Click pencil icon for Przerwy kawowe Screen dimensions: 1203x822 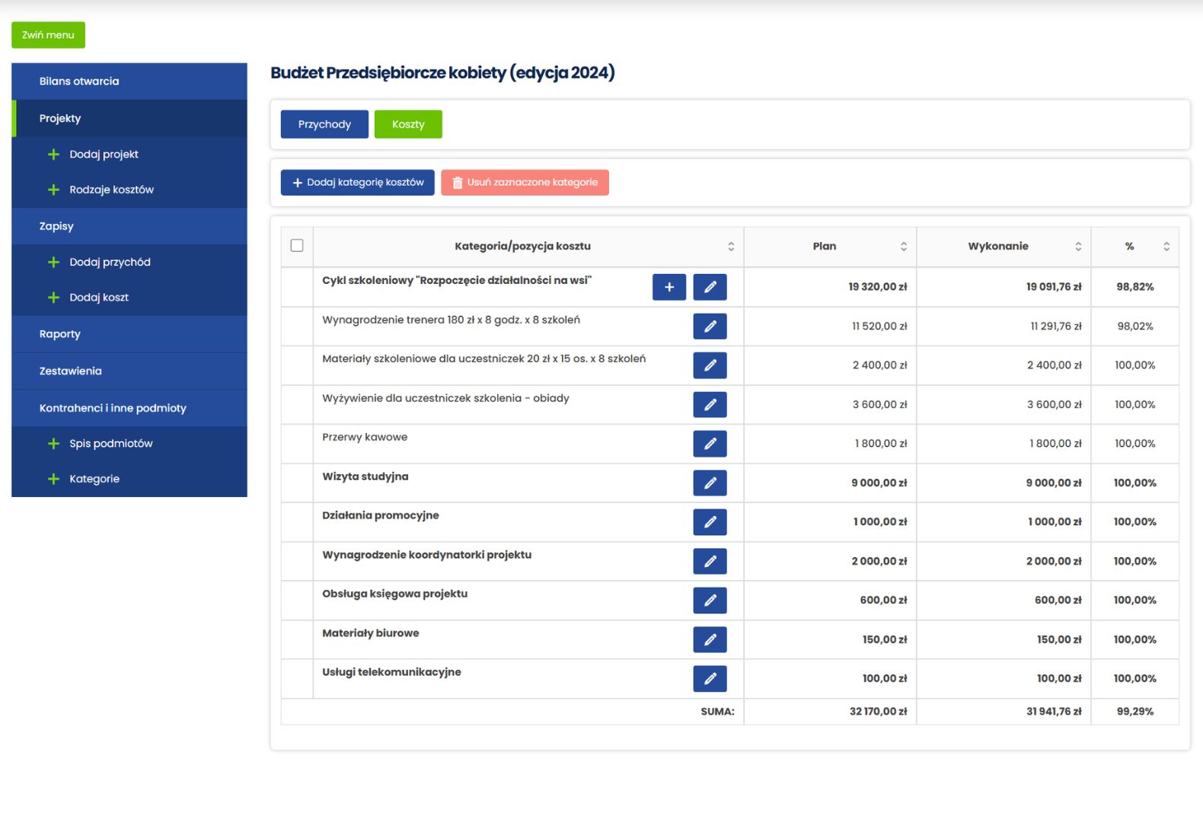[x=710, y=444]
